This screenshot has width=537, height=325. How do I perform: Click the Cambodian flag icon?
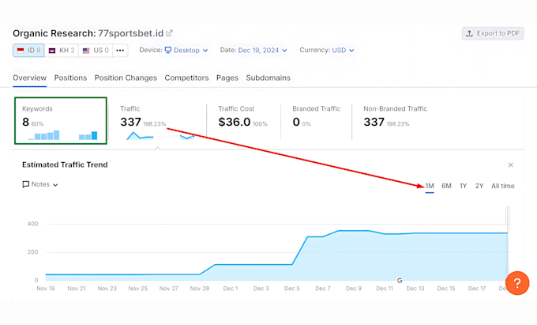tap(52, 51)
